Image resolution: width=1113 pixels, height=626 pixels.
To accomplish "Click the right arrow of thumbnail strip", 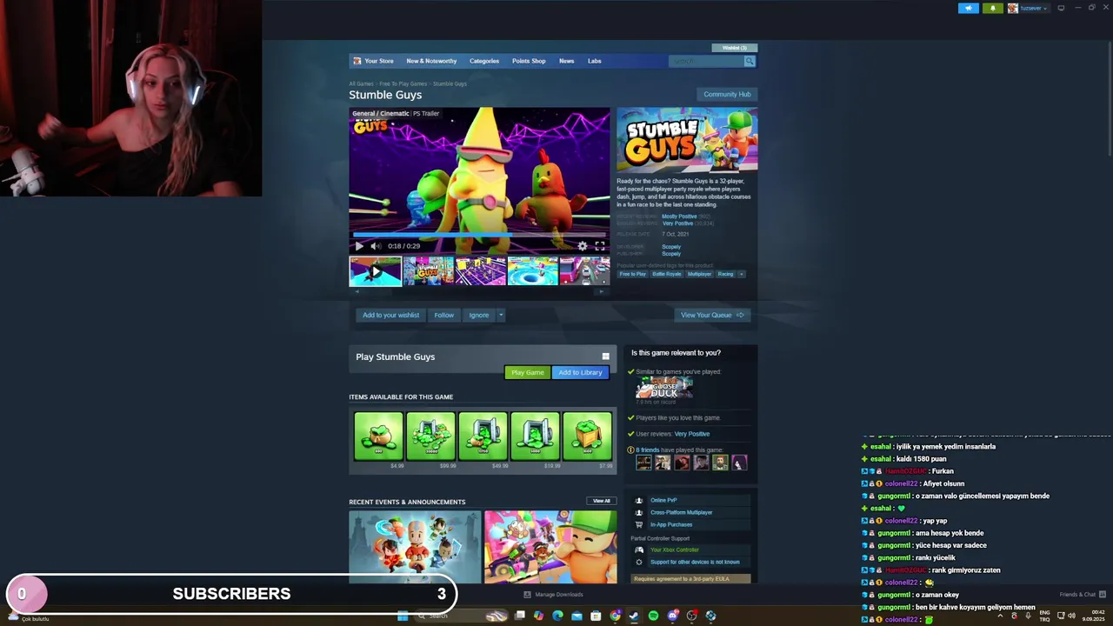I will [601, 291].
